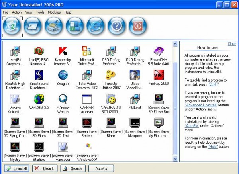Open the File menu
The height and width of the screenshot is (174, 239).
pos(6,12)
